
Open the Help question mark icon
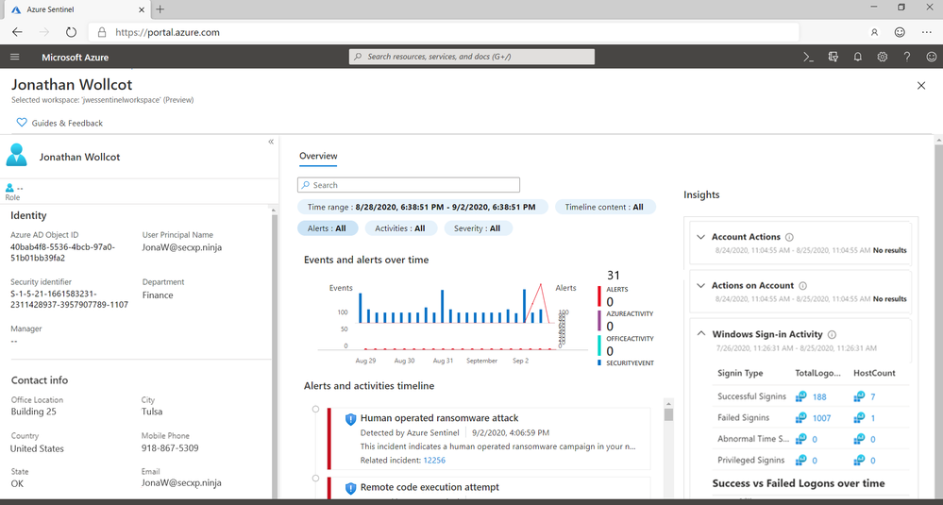tap(907, 58)
